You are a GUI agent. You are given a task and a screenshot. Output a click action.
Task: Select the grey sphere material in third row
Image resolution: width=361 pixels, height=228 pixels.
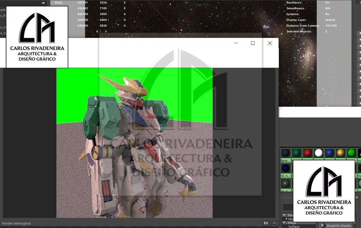pos(286,183)
